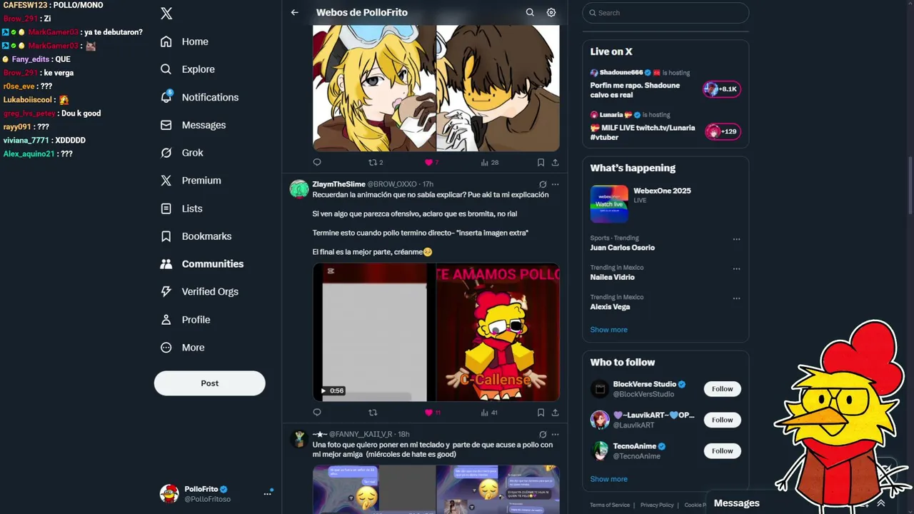Viewport: 914px width, 514px height.
Task: Click the X logo icon
Action: (x=166, y=13)
